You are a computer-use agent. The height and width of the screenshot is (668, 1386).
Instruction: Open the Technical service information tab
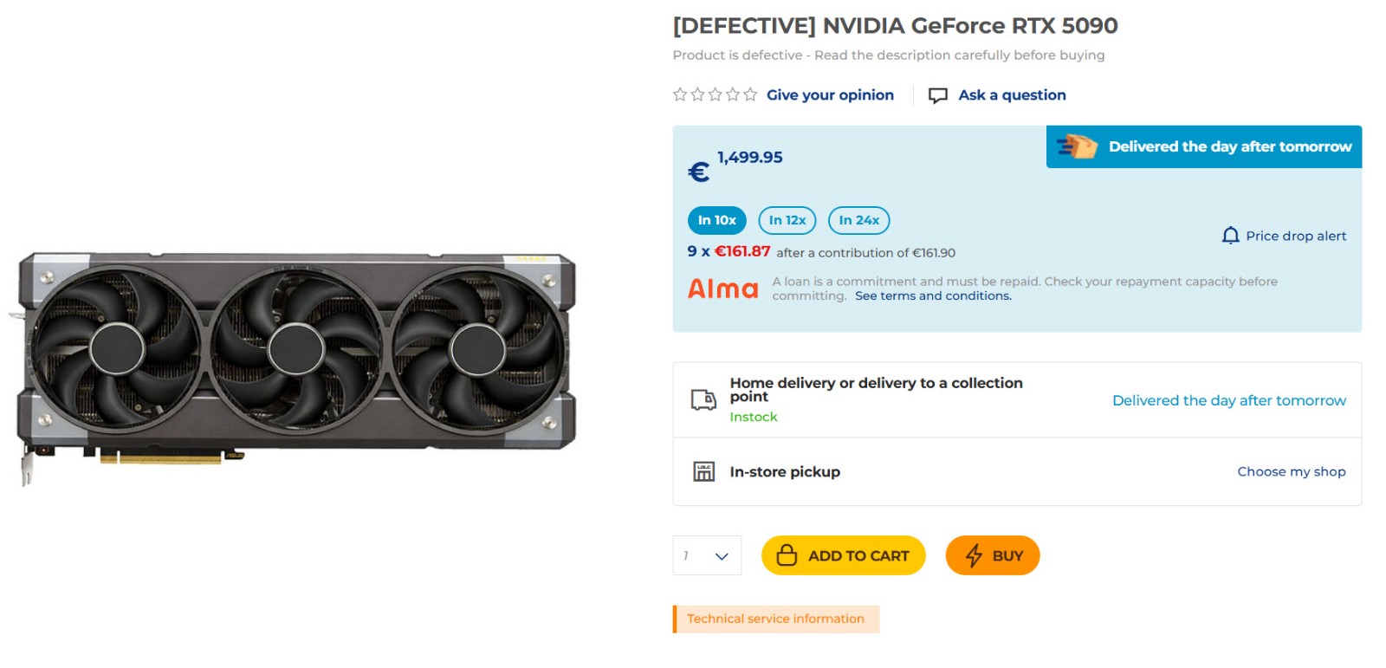tap(774, 619)
